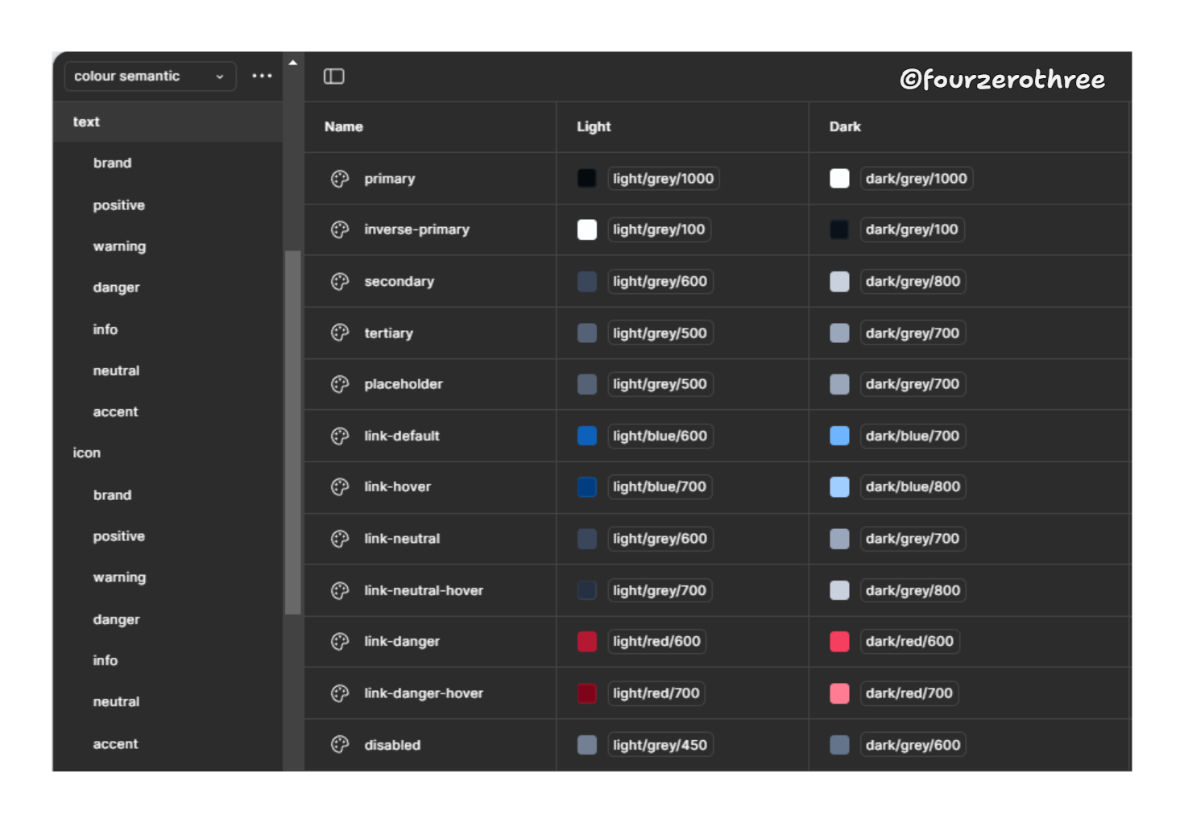
Task: Toggle the sidebar panel icon
Action: (334, 77)
